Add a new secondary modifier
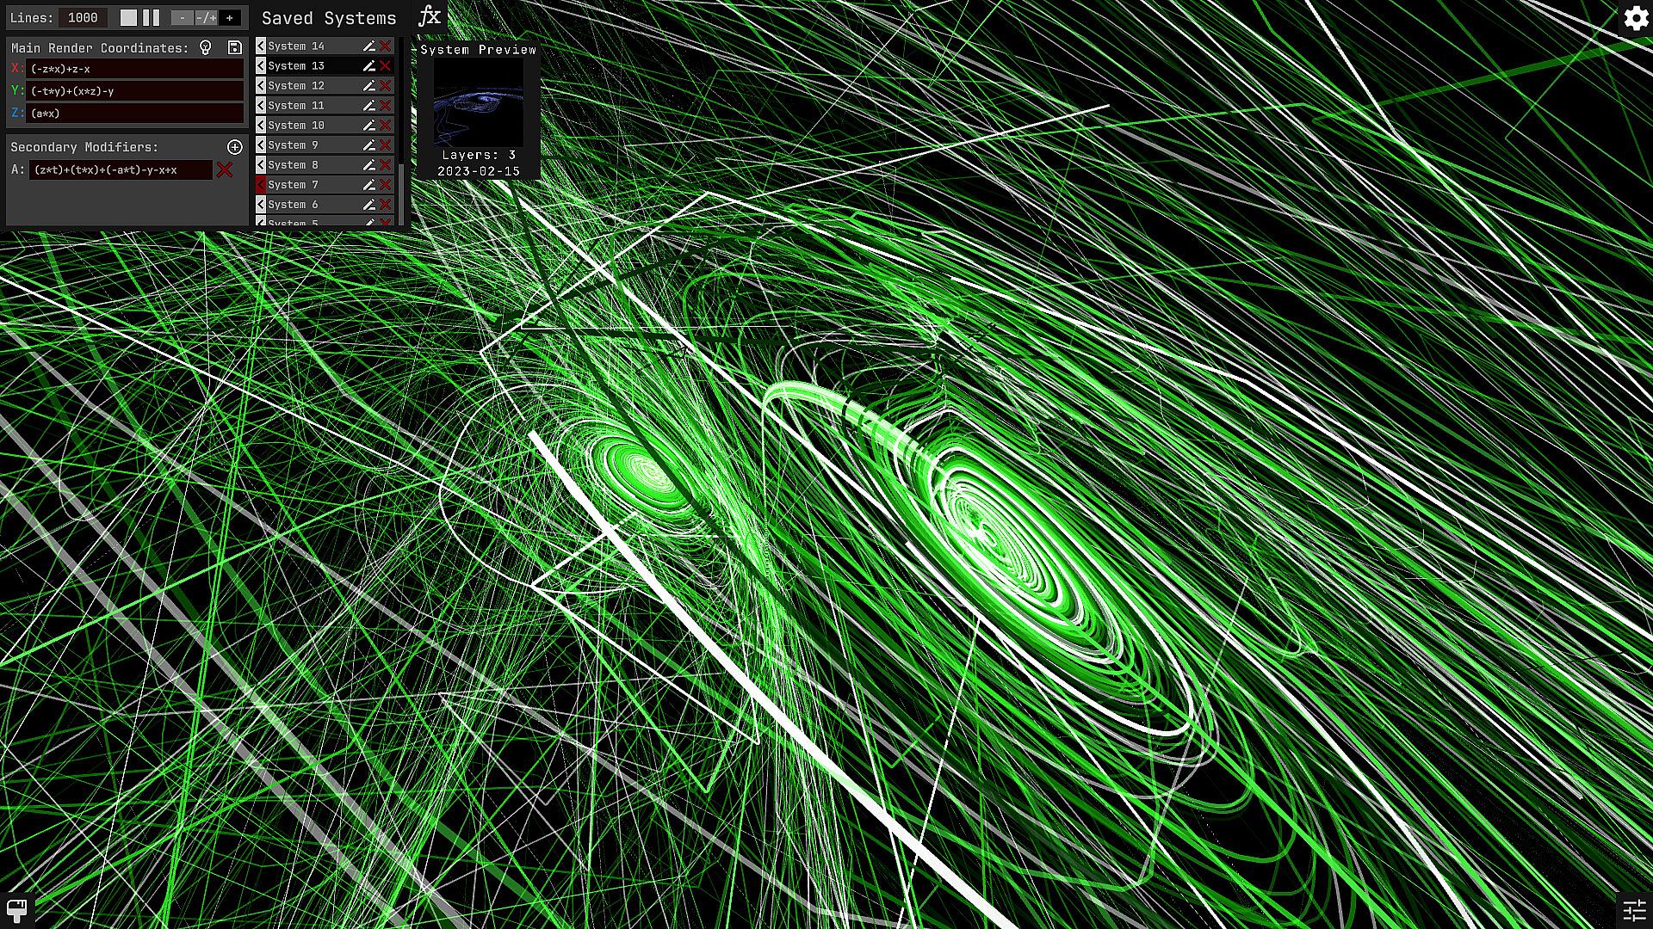 coord(234,147)
